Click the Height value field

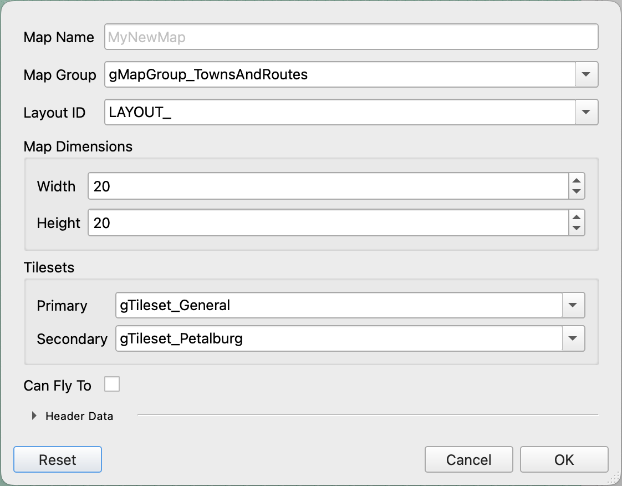click(x=327, y=223)
